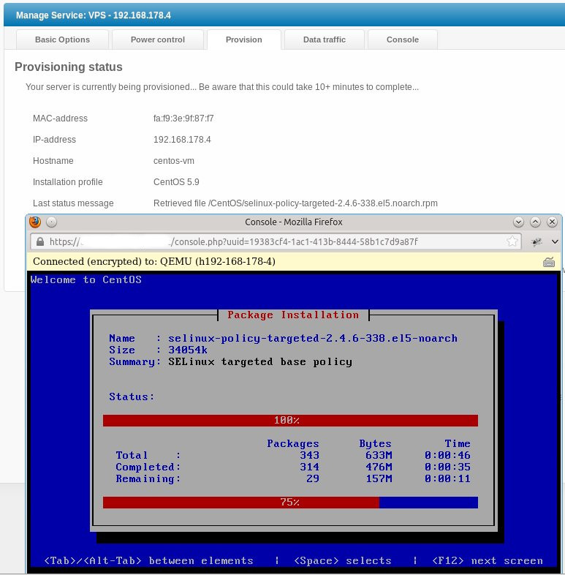
Task: Click the Remaining time value 0:00:11
Action: pyautogui.click(x=447, y=478)
